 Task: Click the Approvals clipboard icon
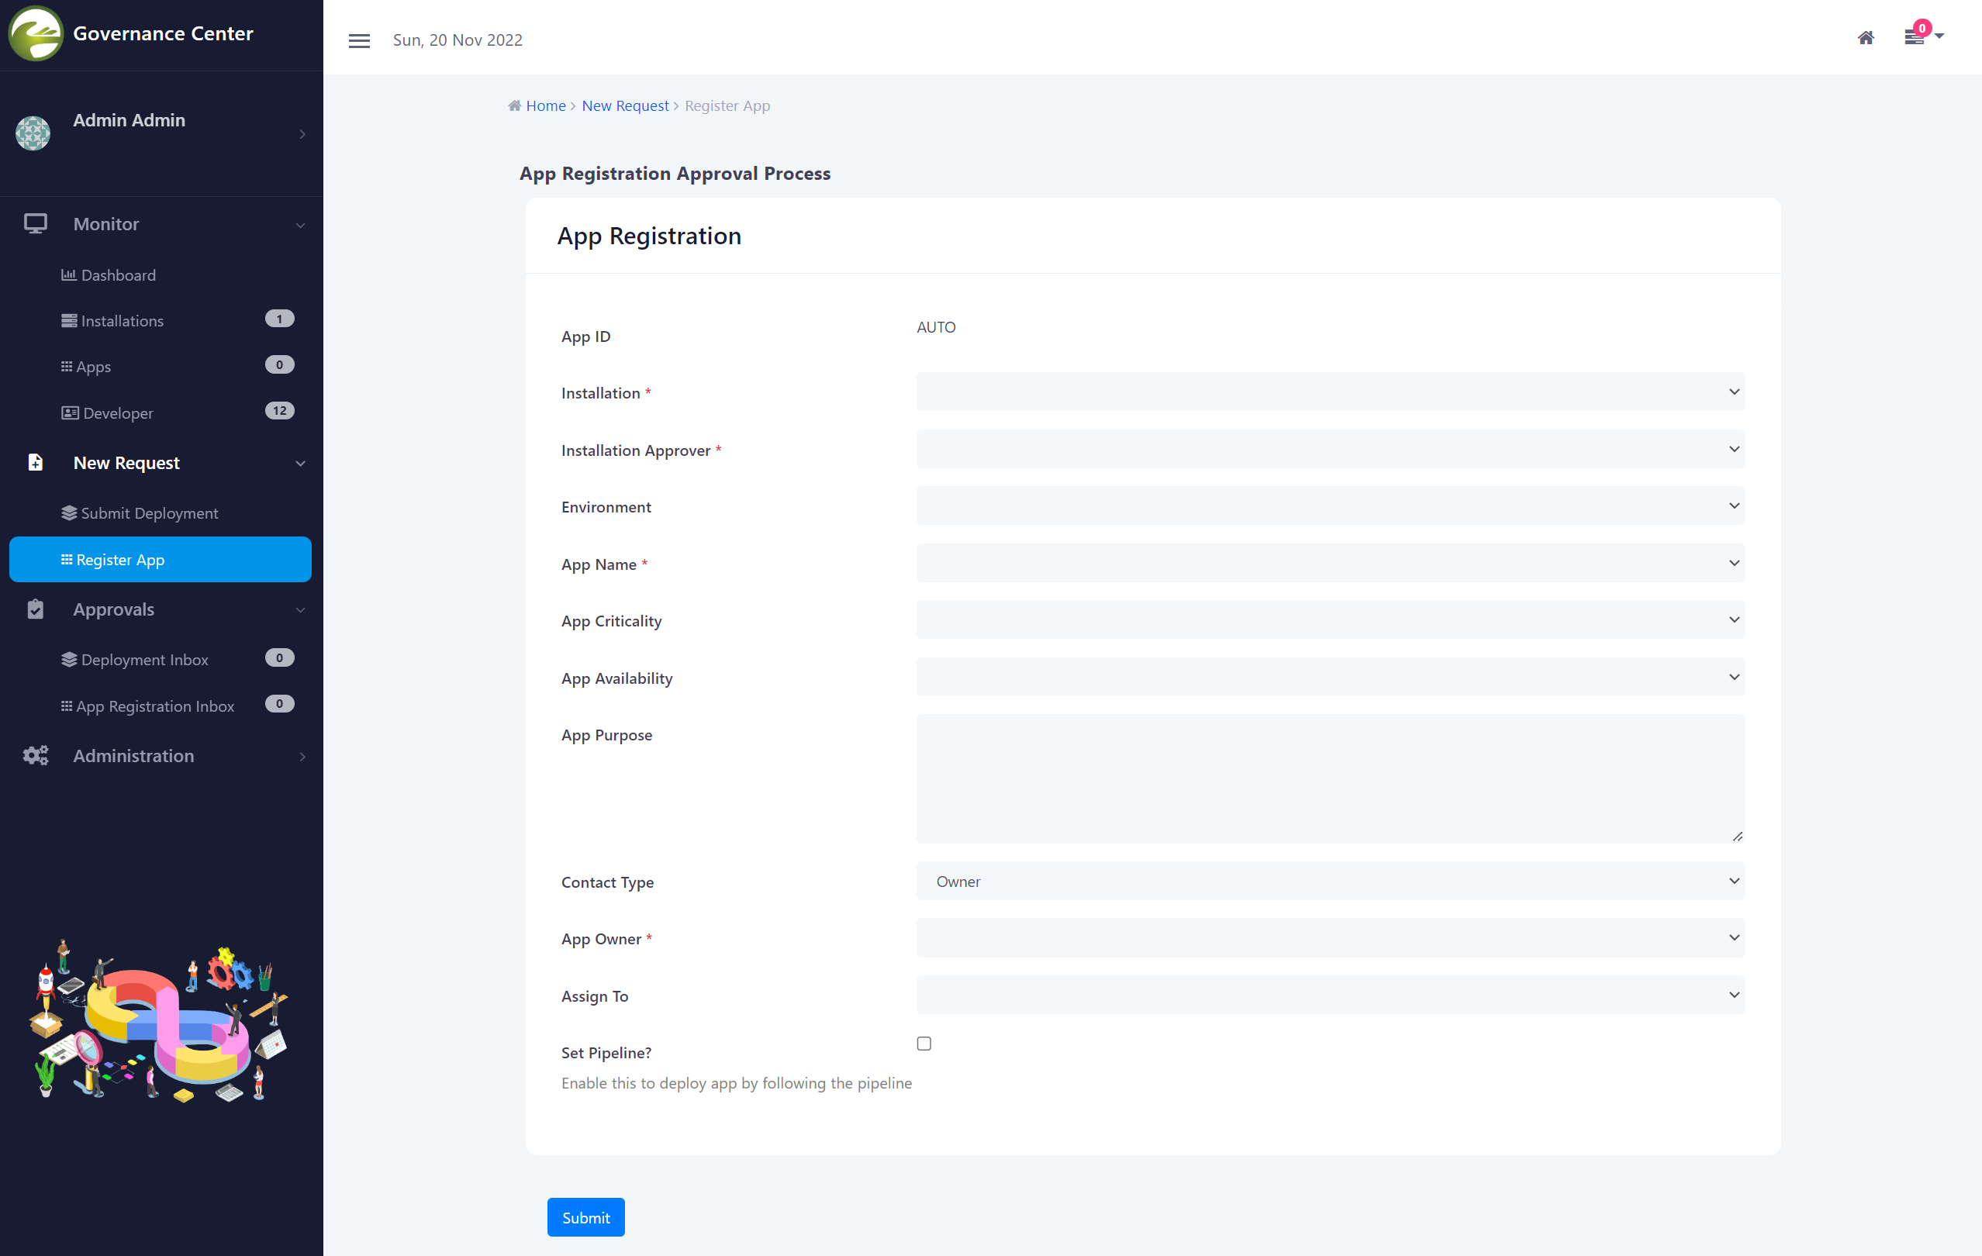tap(36, 609)
